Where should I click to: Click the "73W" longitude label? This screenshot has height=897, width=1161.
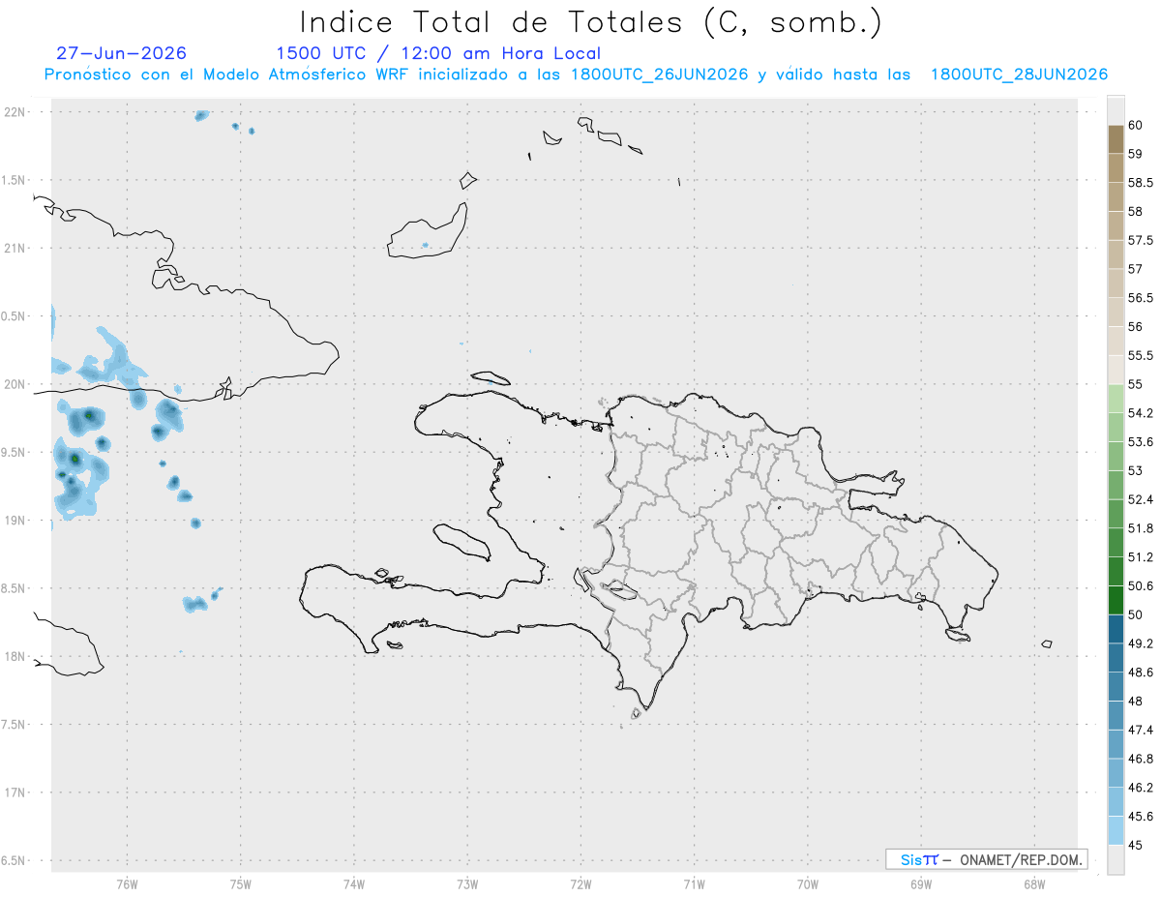point(467,883)
